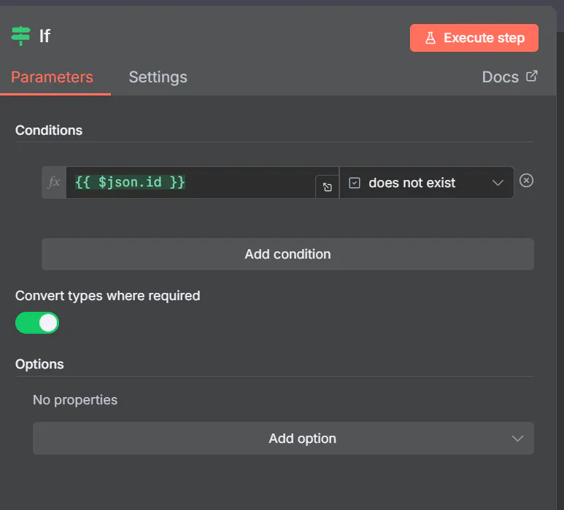
Task: Remove the condition with the circled X icon
Action: click(526, 181)
